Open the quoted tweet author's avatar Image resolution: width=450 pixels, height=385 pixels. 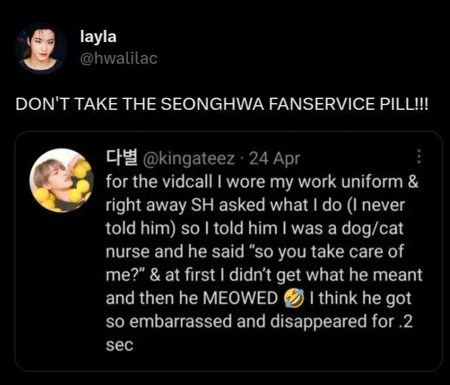(x=63, y=181)
